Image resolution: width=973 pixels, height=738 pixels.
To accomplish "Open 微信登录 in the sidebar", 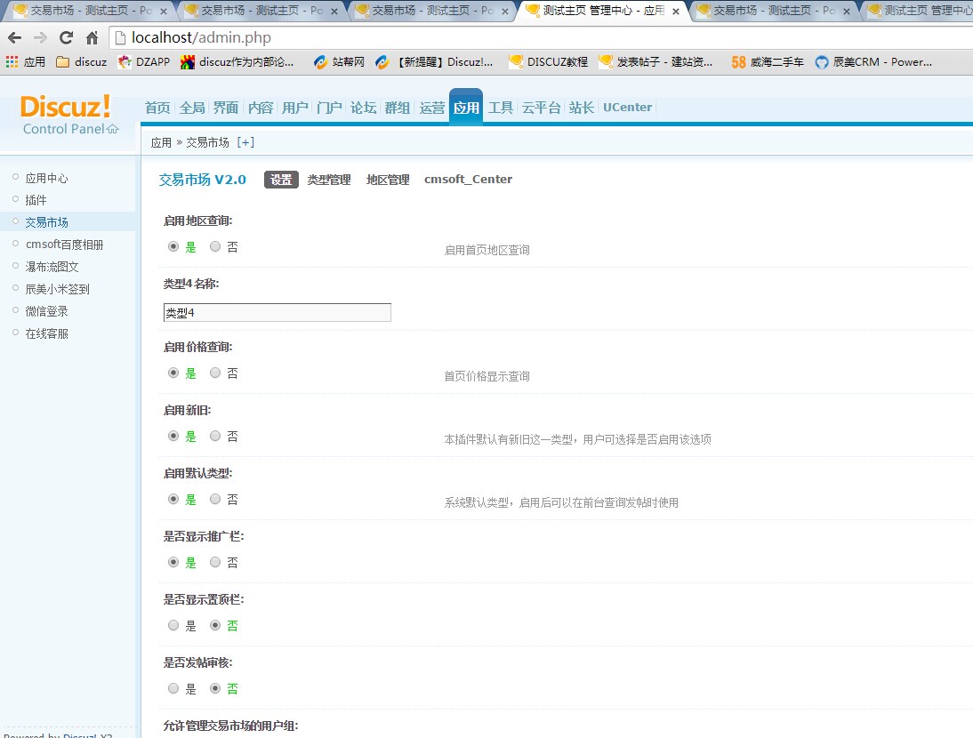I will [46, 311].
